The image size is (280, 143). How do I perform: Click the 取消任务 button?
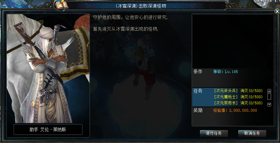point(252,133)
